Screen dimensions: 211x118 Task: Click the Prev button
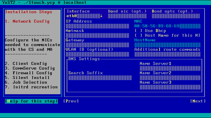pos(71,101)
